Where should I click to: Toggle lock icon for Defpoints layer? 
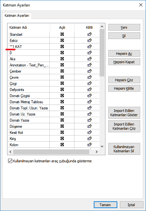pyautogui.click(x=89, y=89)
